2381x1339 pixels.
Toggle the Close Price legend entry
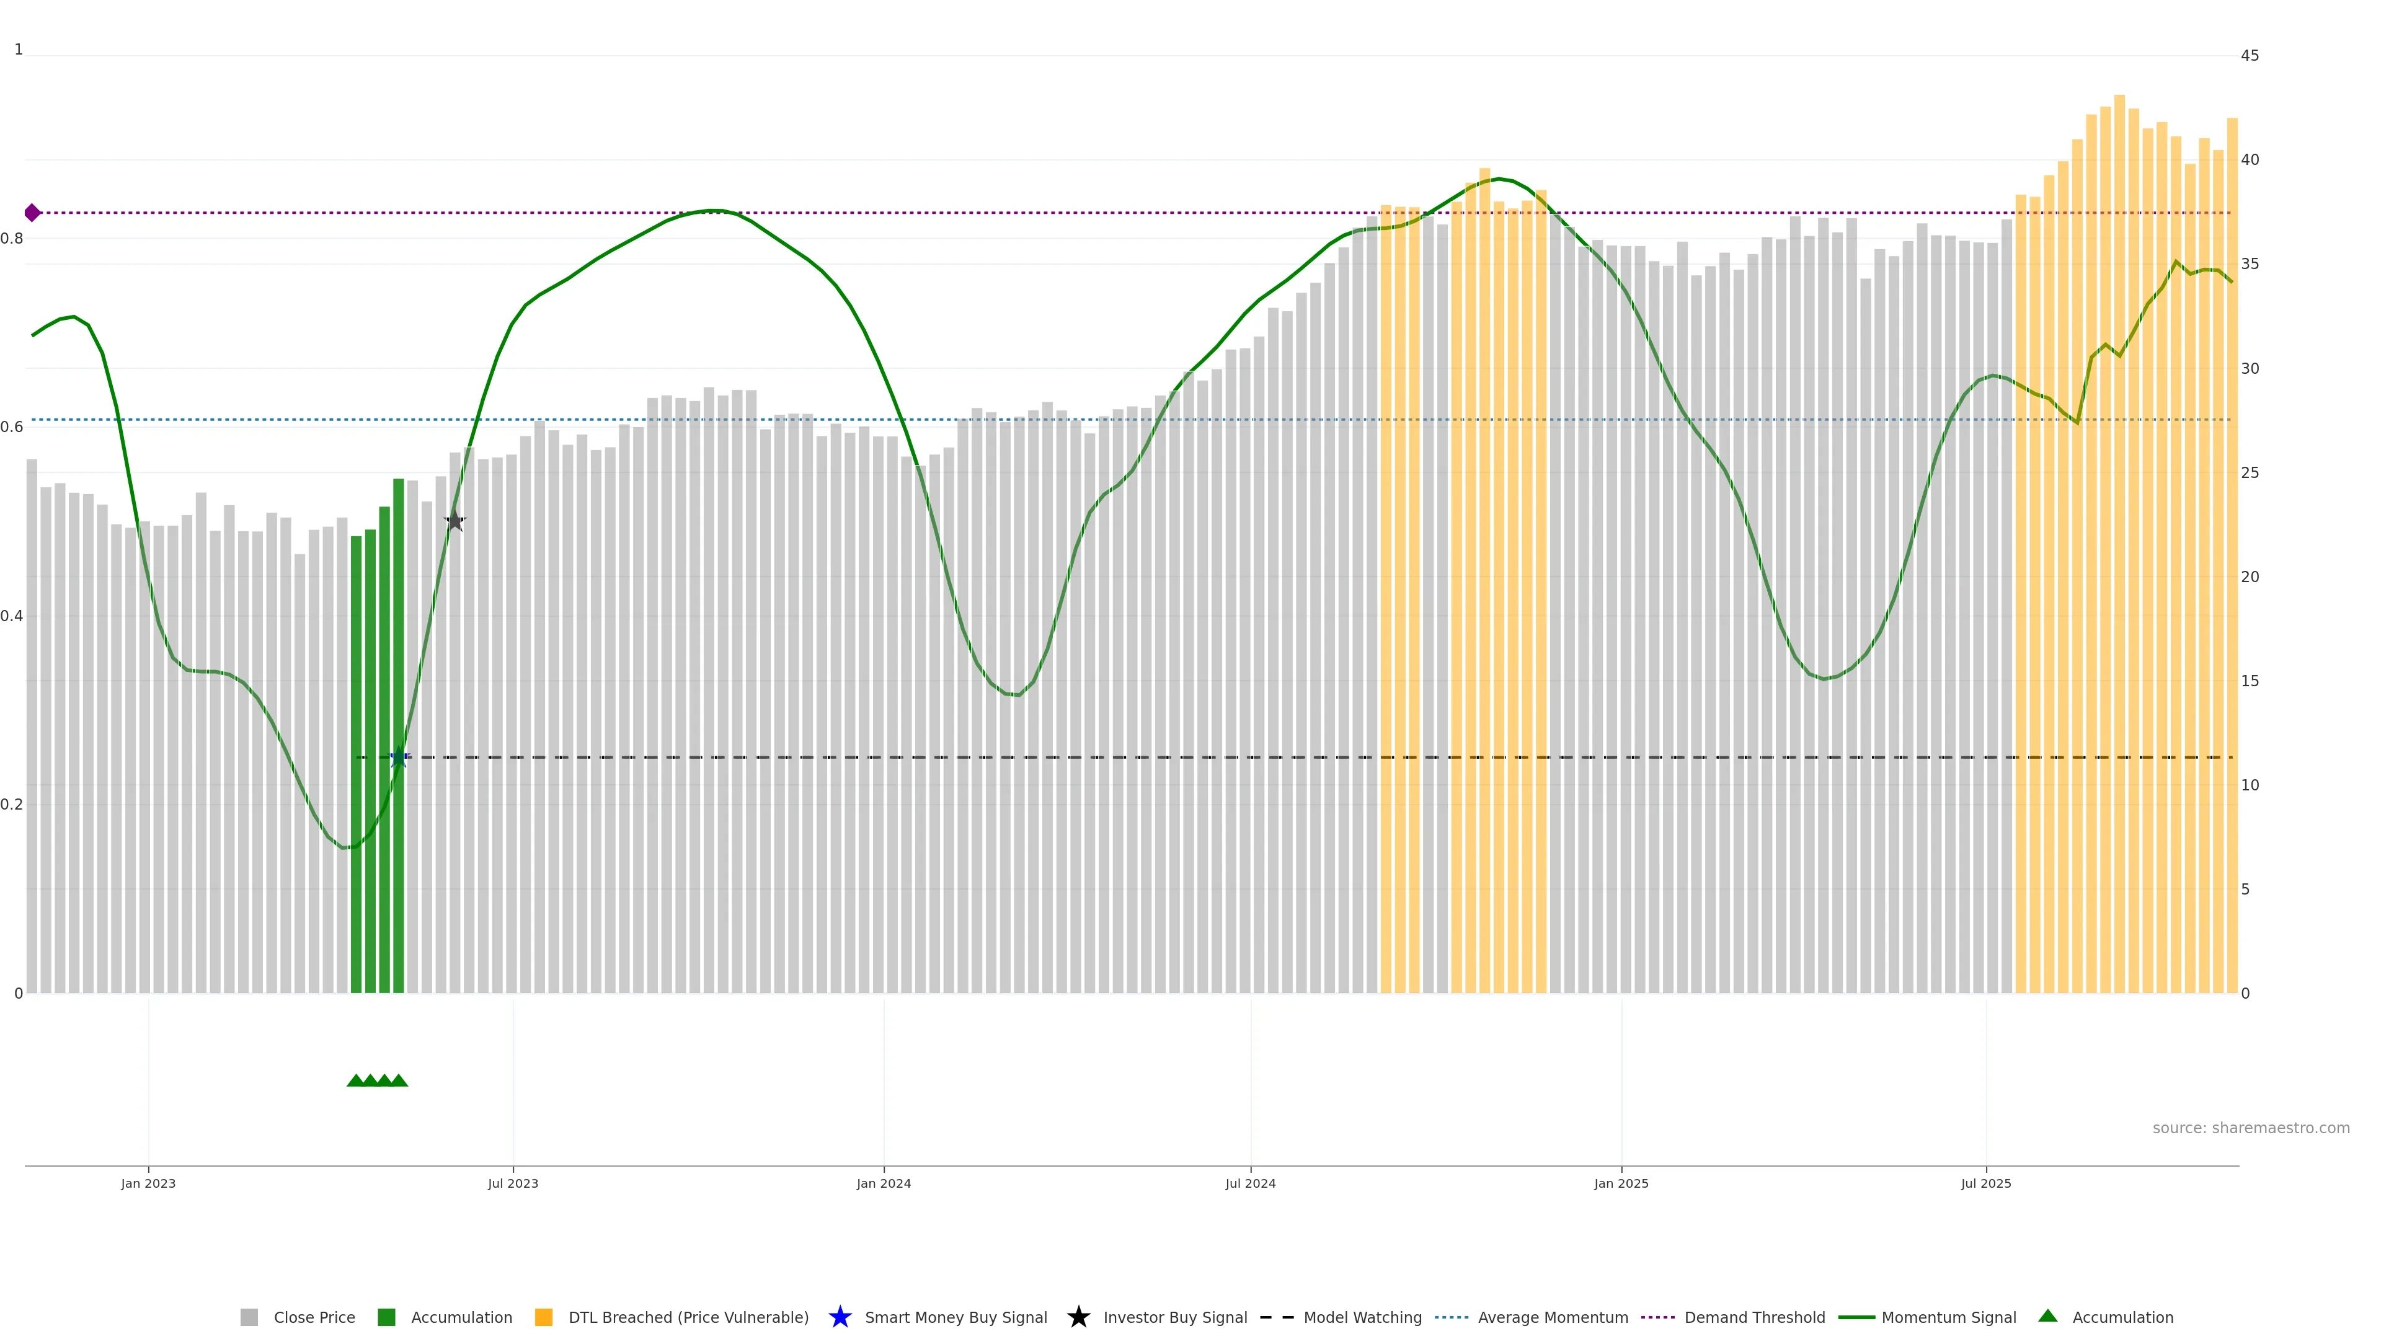point(313,1318)
